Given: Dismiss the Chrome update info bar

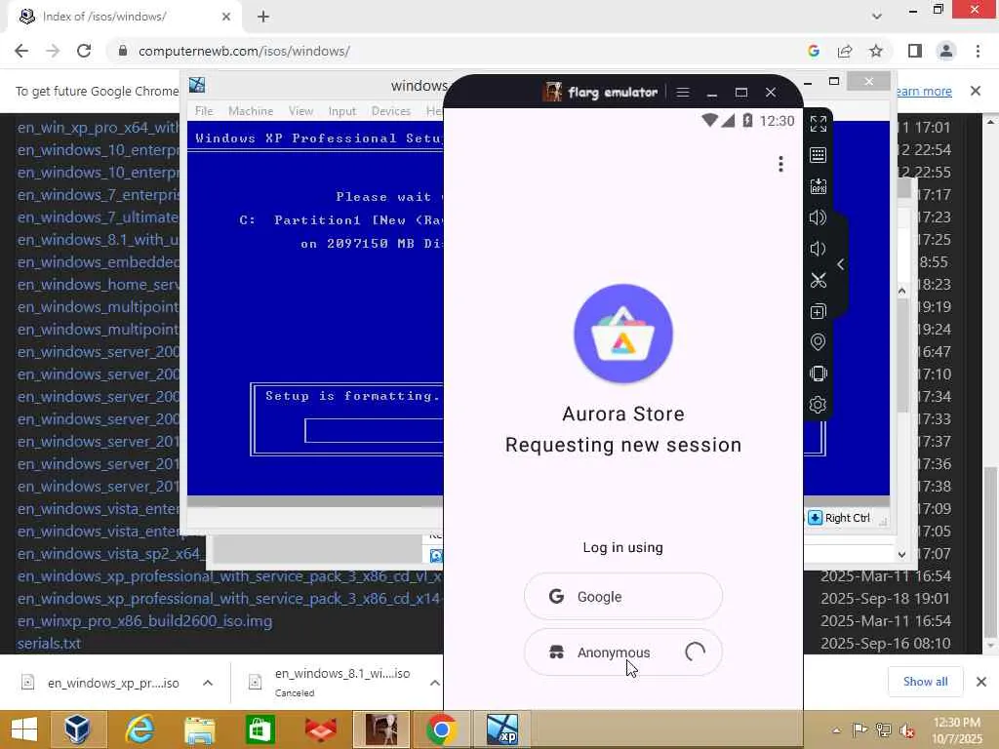Looking at the screenshot, I should point(976,91).
